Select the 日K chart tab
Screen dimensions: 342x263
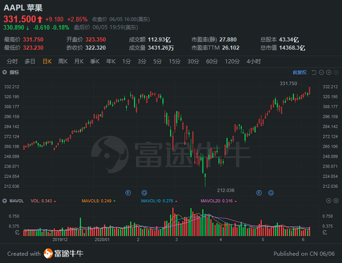click(x=47, y=62)
